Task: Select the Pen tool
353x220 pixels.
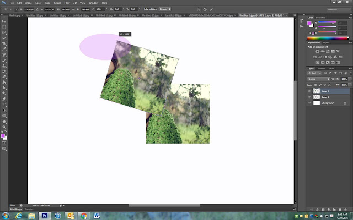Action: coord(4,99)
